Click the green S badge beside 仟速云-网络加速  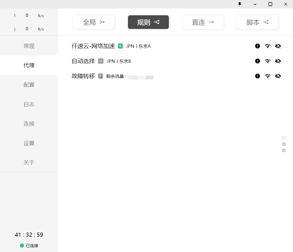coord(120,46)
